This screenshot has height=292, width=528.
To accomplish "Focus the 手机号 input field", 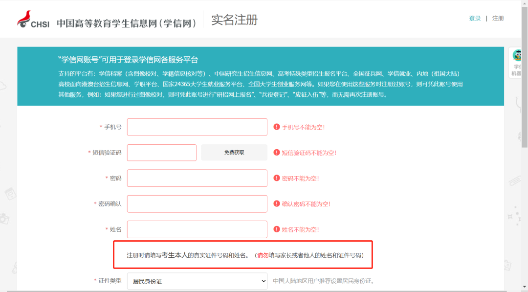I will pyautogui.click(x=197, y=127).
